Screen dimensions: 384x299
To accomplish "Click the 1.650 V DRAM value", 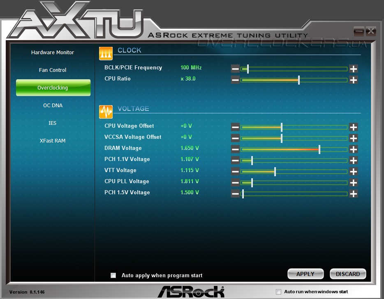I will [x=190, y=148].
